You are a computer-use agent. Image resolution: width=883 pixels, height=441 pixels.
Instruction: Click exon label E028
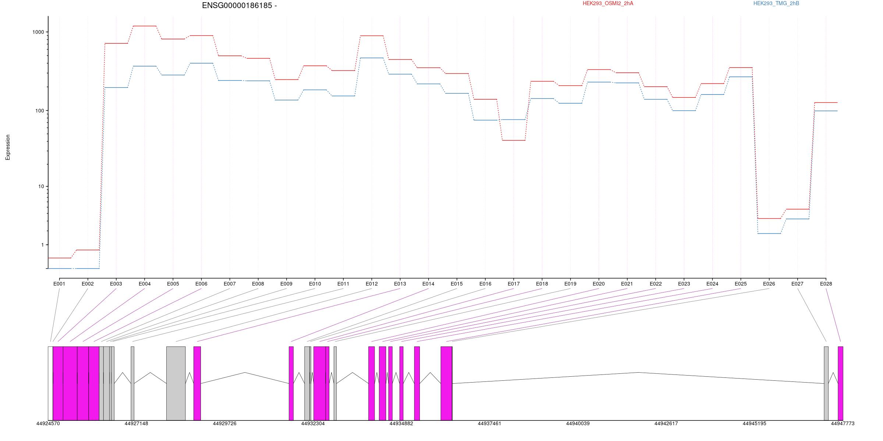click(826, 284)
